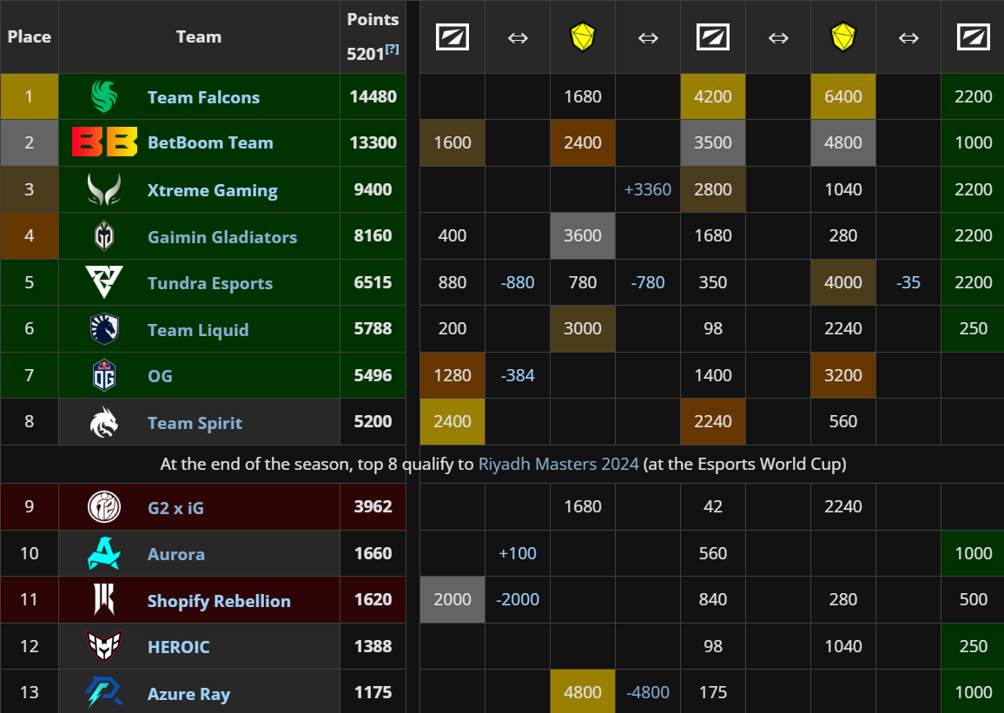Open the Xtreme Gaming logo
Screen dimensions: 1004x713
(x=103, y=189)
